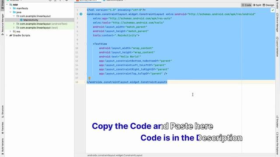Expand the androidTest package

[x=14, y=24]
